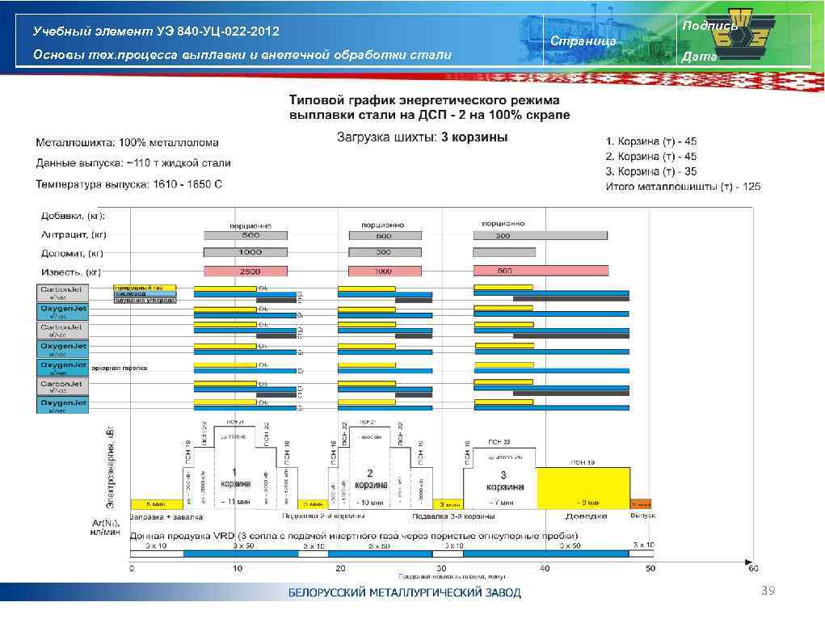Click the page number 39
The height and width of the screenshot is (619, 825).
(768, 591)
